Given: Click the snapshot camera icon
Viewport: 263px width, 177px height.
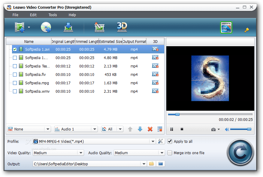Looking at the screenshot, I should click(213, 129).
